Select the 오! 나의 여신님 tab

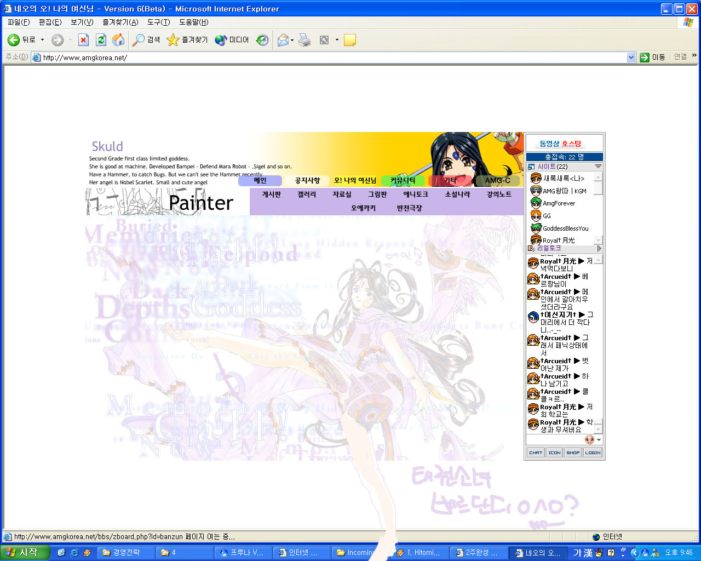pos(355,181)
